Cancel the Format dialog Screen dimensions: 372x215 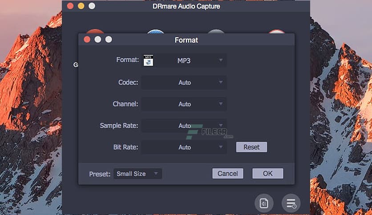pos(228,174)
